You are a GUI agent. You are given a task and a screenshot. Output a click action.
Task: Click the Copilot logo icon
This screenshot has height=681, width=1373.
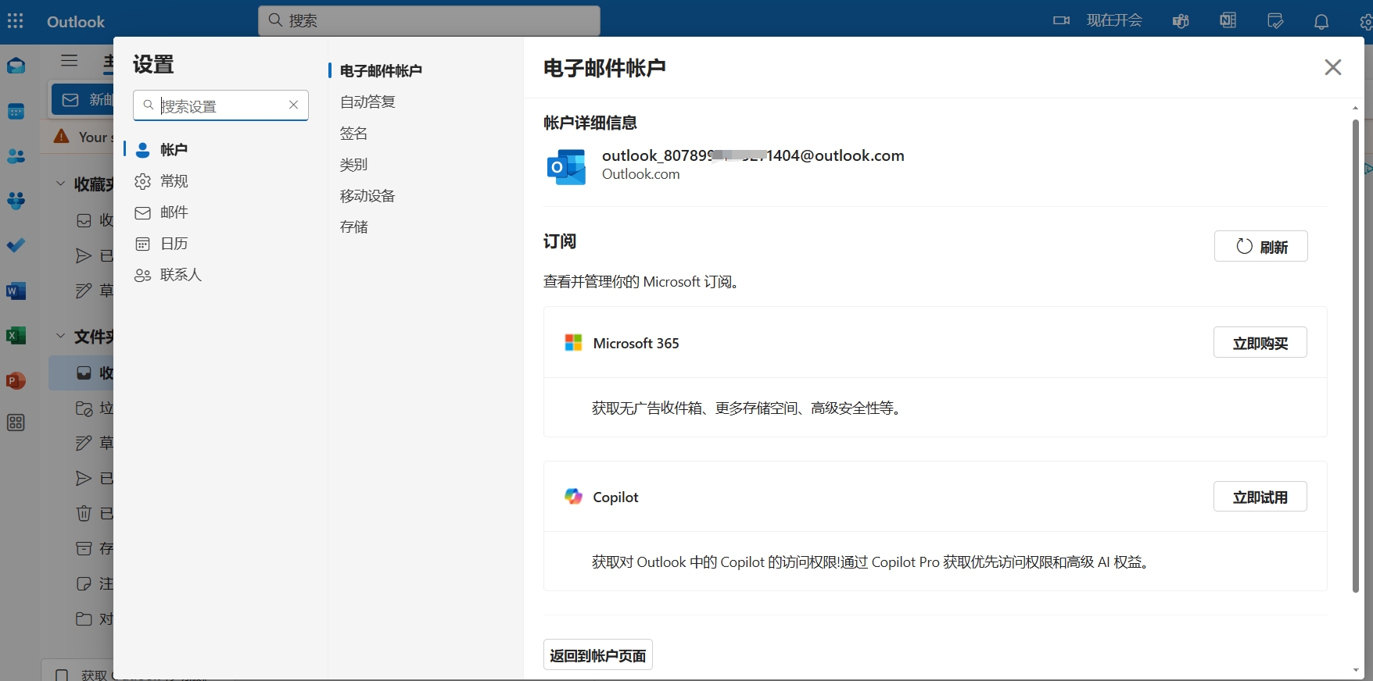pyautogui.click(x=573, y=497)
